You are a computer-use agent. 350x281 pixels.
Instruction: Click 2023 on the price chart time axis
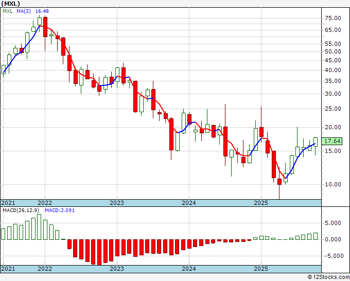point(117,203)
